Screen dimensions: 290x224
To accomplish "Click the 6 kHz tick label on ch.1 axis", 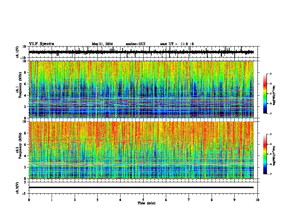I will click(26, 84).
